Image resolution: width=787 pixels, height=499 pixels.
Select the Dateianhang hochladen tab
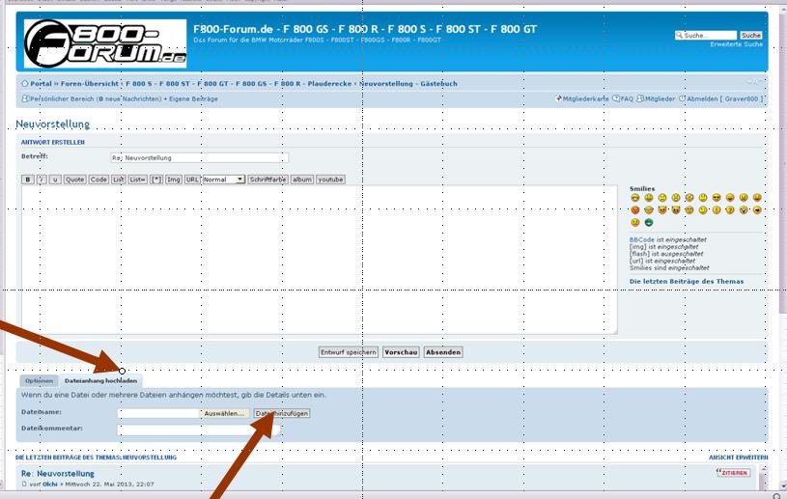pos(100,381)
